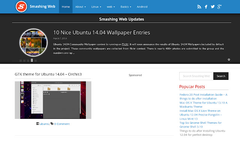Focus the Search Smashing Web input field

coord(196,76)
